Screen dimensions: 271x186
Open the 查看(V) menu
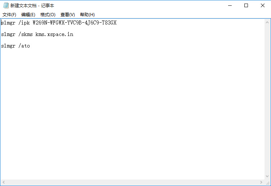68,15
